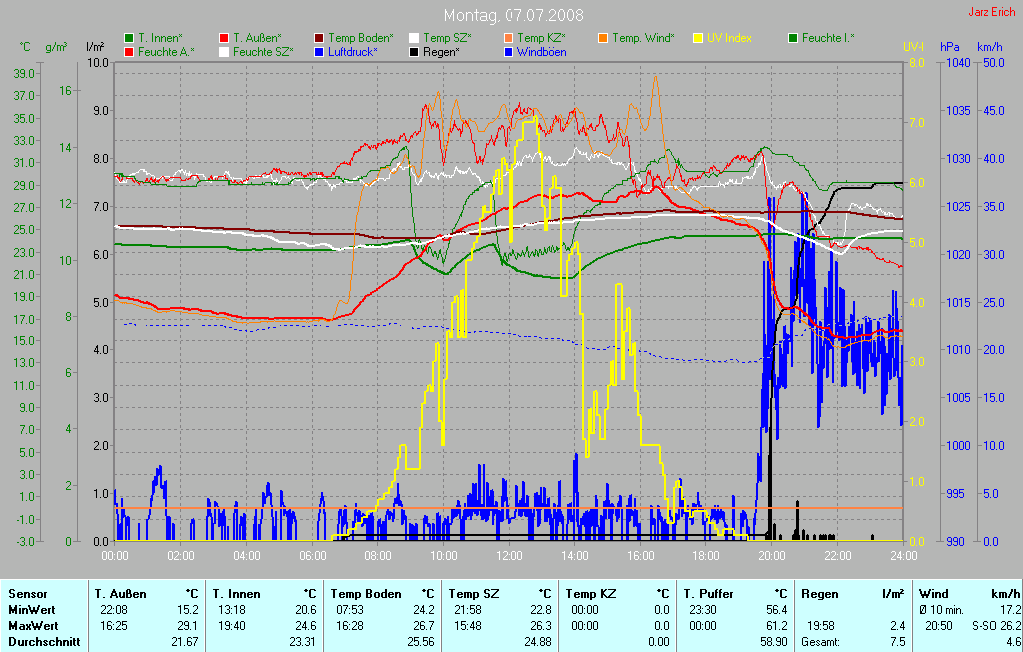Click the blue Windböen legend swatch

coord(509,52)
